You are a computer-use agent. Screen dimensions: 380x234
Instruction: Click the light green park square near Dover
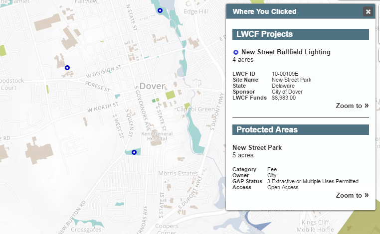coord(171,95)
